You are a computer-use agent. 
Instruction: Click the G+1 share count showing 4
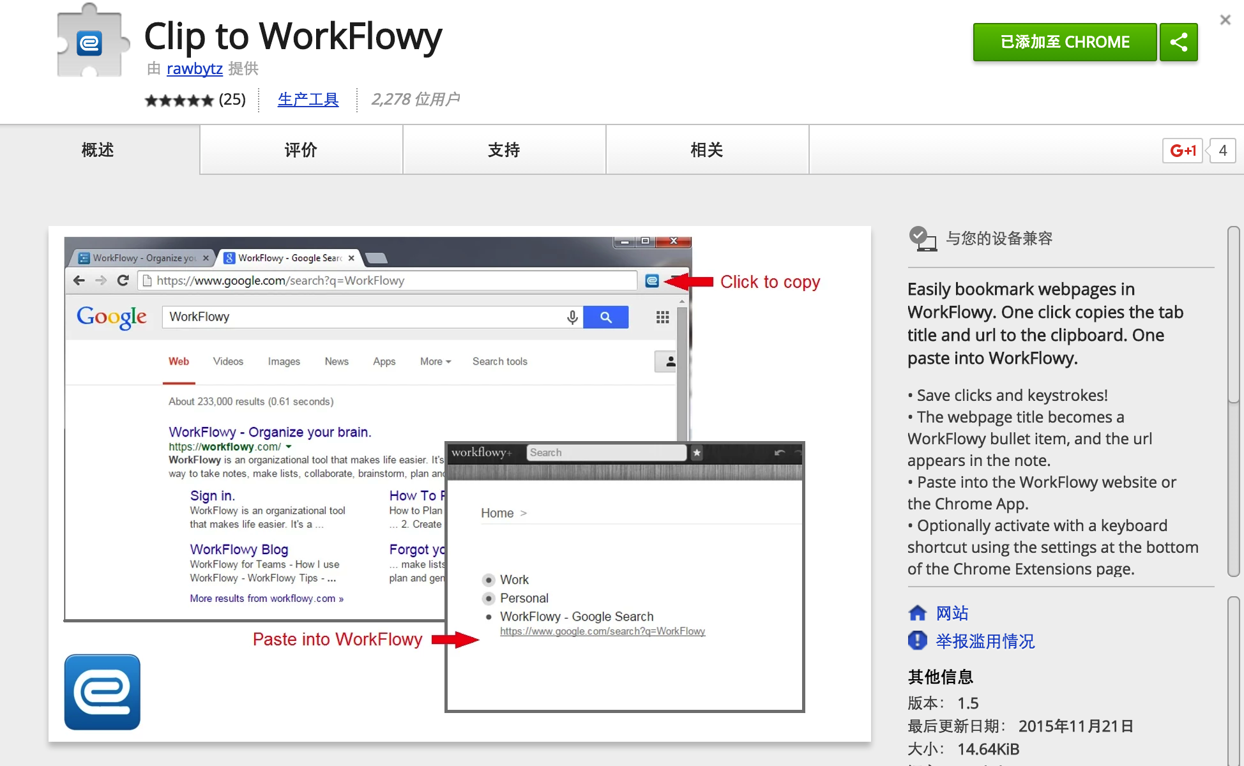(x=1222, y=150)
